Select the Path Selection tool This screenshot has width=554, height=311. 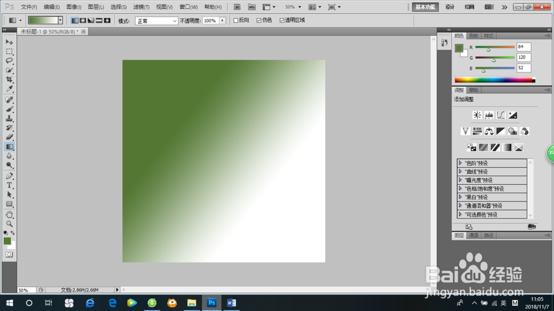[9, 194]
